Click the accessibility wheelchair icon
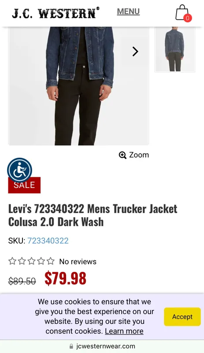204x353 pixels. click(x=19, y=170)
